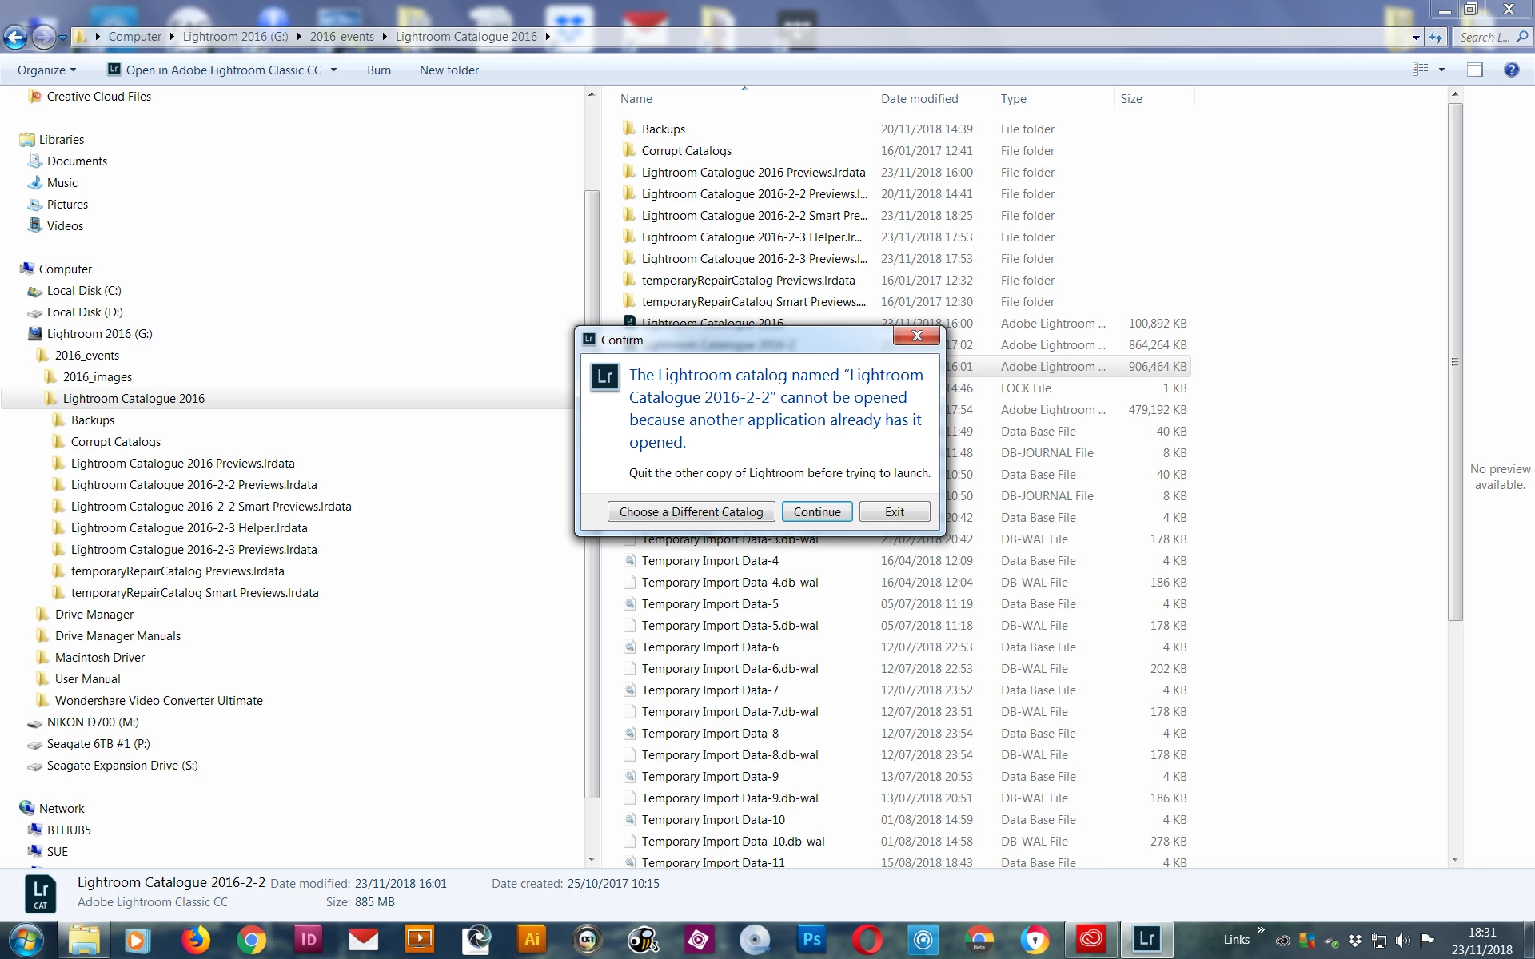Click Exit in the Confirm dialog
The height and width of the screenshot is (959, 1535).
[x=894, y=511]
